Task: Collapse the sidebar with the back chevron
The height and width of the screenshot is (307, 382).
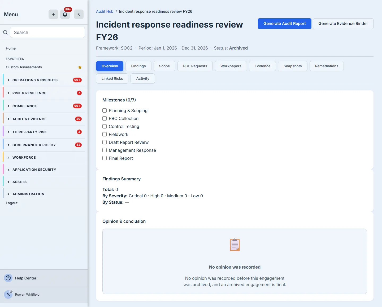Action: tap(79, 14)
